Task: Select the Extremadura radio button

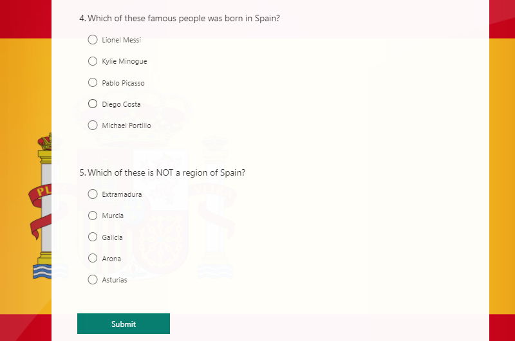Action: 93,194
